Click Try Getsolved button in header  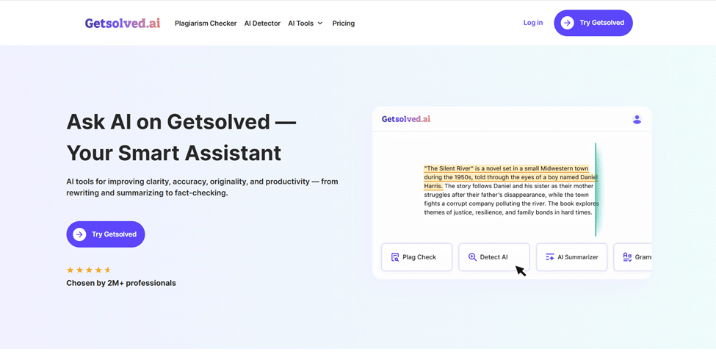coord(593,23)
